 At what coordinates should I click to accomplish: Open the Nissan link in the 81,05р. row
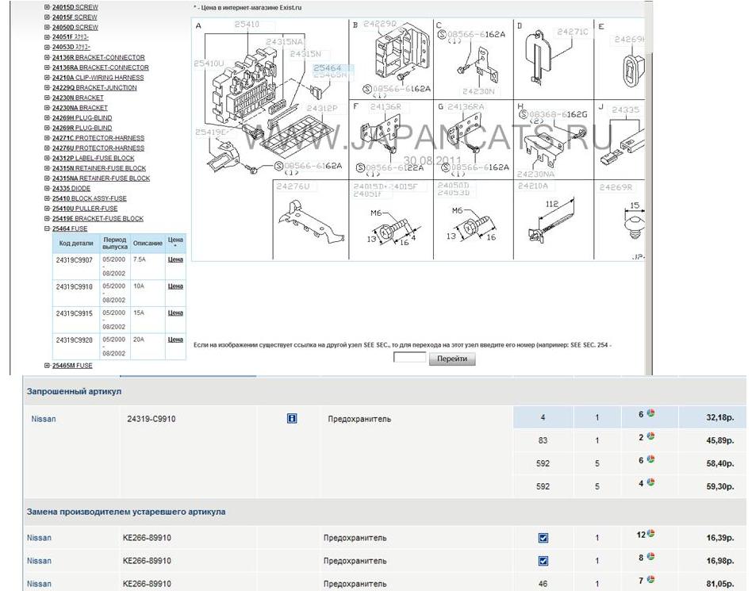pyautogui.click(x=40, y=584)
